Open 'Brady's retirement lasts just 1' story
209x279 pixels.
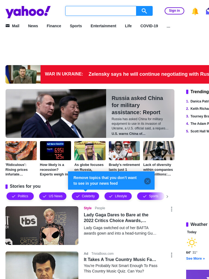coord(124,167)
